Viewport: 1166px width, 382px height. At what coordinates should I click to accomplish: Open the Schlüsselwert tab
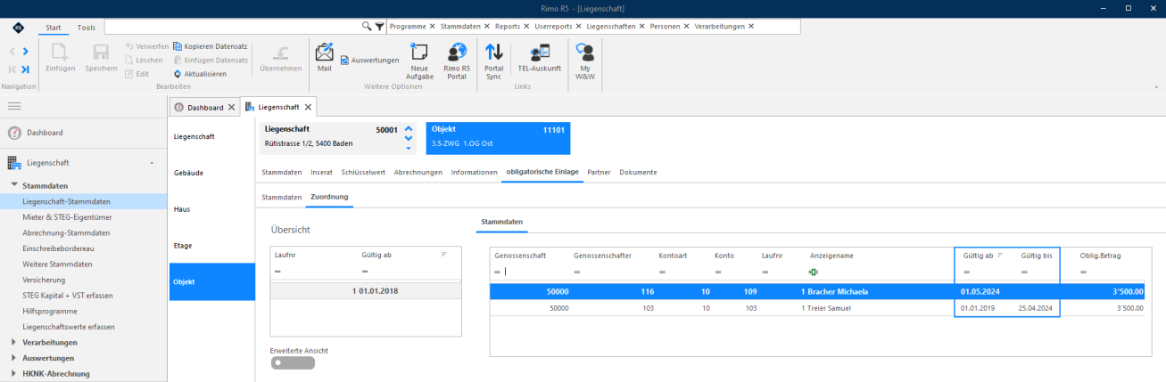pyautogui.click(x=363, y=172)
